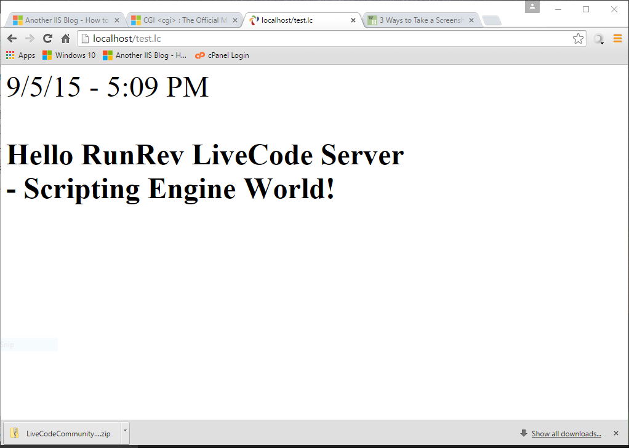The height and width of the screenshot is (448, 629).
Task: Go back using the back arrow
Action: pyautogui.click(x=12, y=39)
